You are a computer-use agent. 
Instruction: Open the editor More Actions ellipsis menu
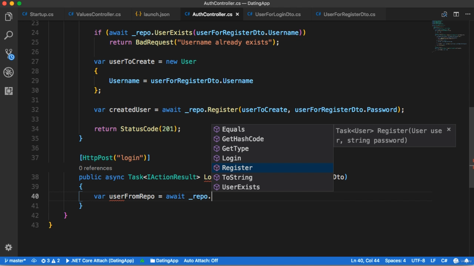click(467, 14)
